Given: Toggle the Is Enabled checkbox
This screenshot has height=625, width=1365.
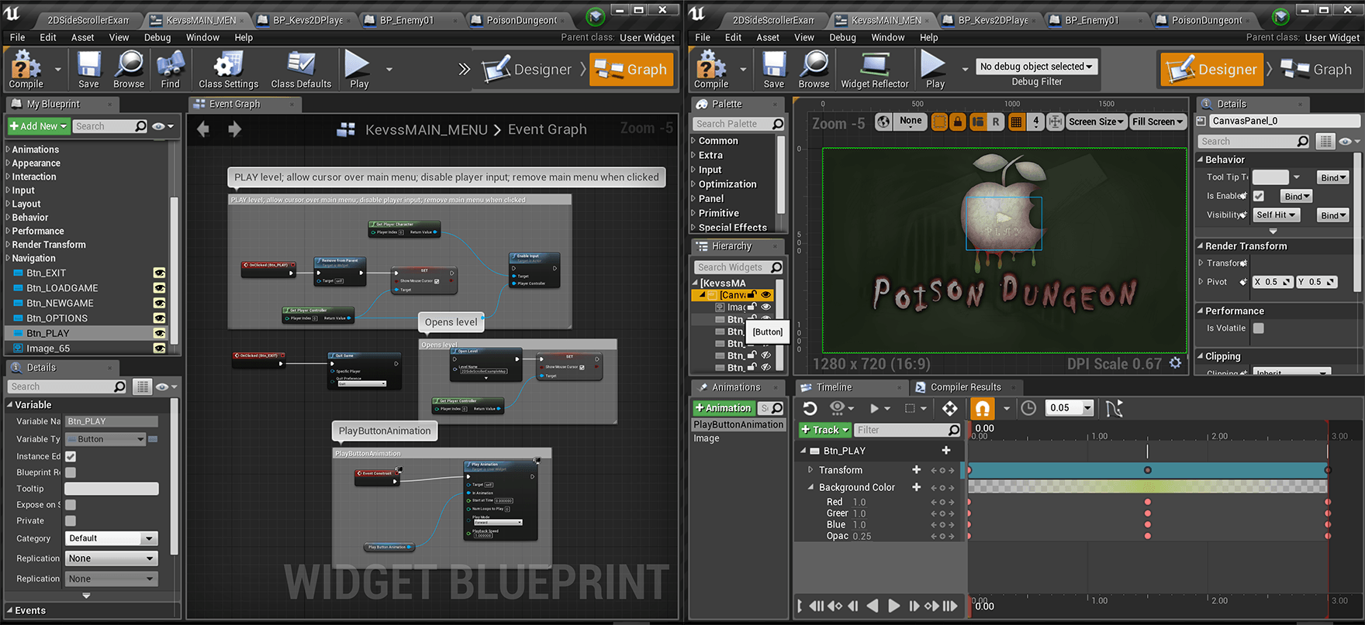Looking at the screenshot, I should [x=1259, y=196].
